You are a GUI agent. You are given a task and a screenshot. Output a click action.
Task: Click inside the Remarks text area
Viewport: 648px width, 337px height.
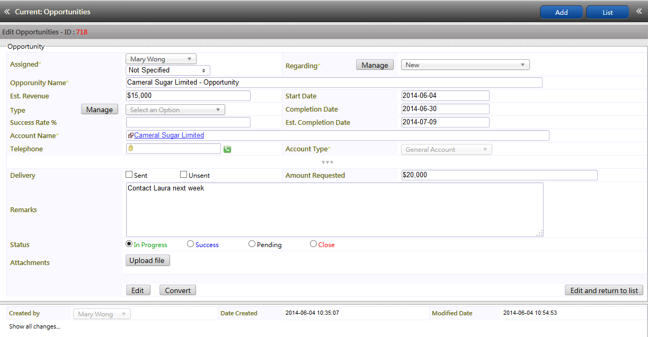[x=335, y=210]
